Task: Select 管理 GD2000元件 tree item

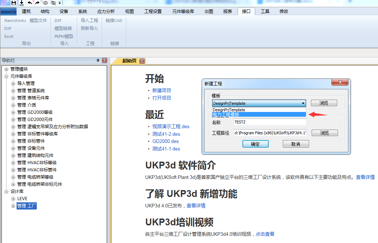Action: [35, 119]
